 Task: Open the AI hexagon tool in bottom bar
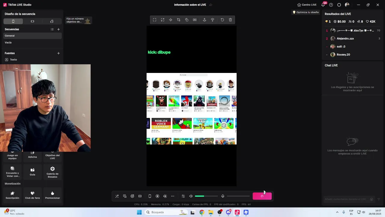point(132,196)
